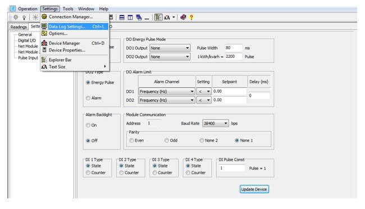
Task: Open the DO1 Alarm Channel dropdown
Action: pyautogui.click(x=167, y=92)
